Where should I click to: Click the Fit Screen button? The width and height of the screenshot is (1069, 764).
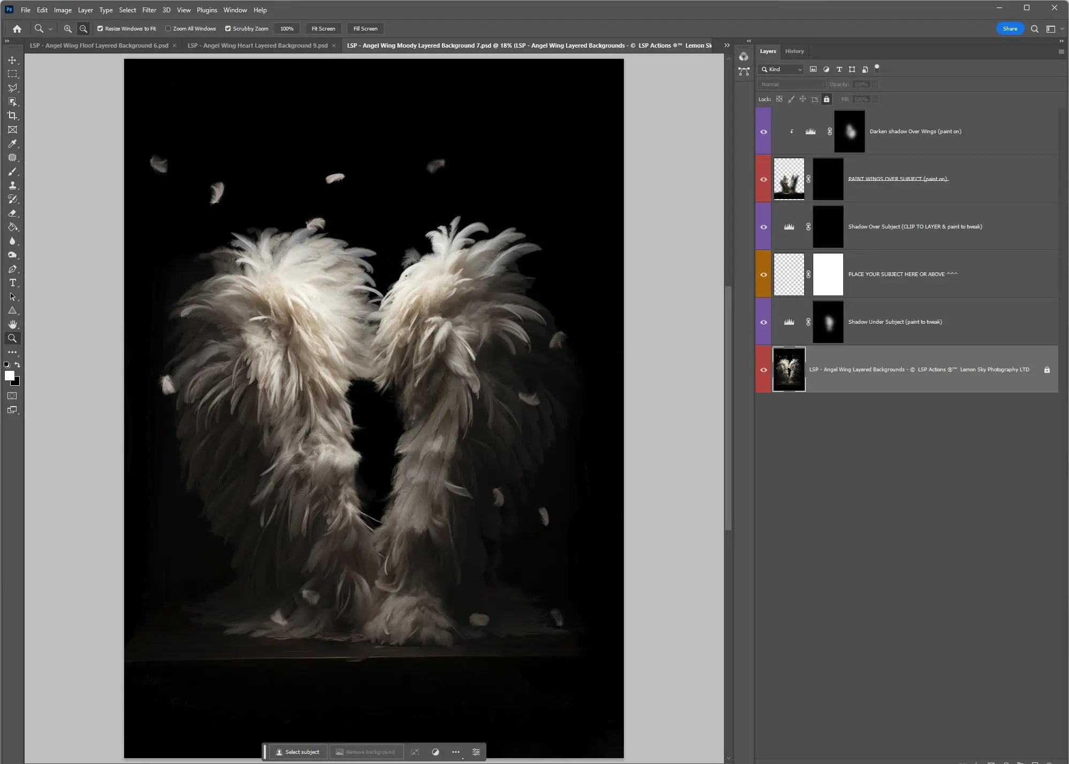[323, 28]
